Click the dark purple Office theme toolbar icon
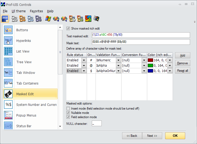The width and height of the screenshot is (197, 144). point(38,19)
